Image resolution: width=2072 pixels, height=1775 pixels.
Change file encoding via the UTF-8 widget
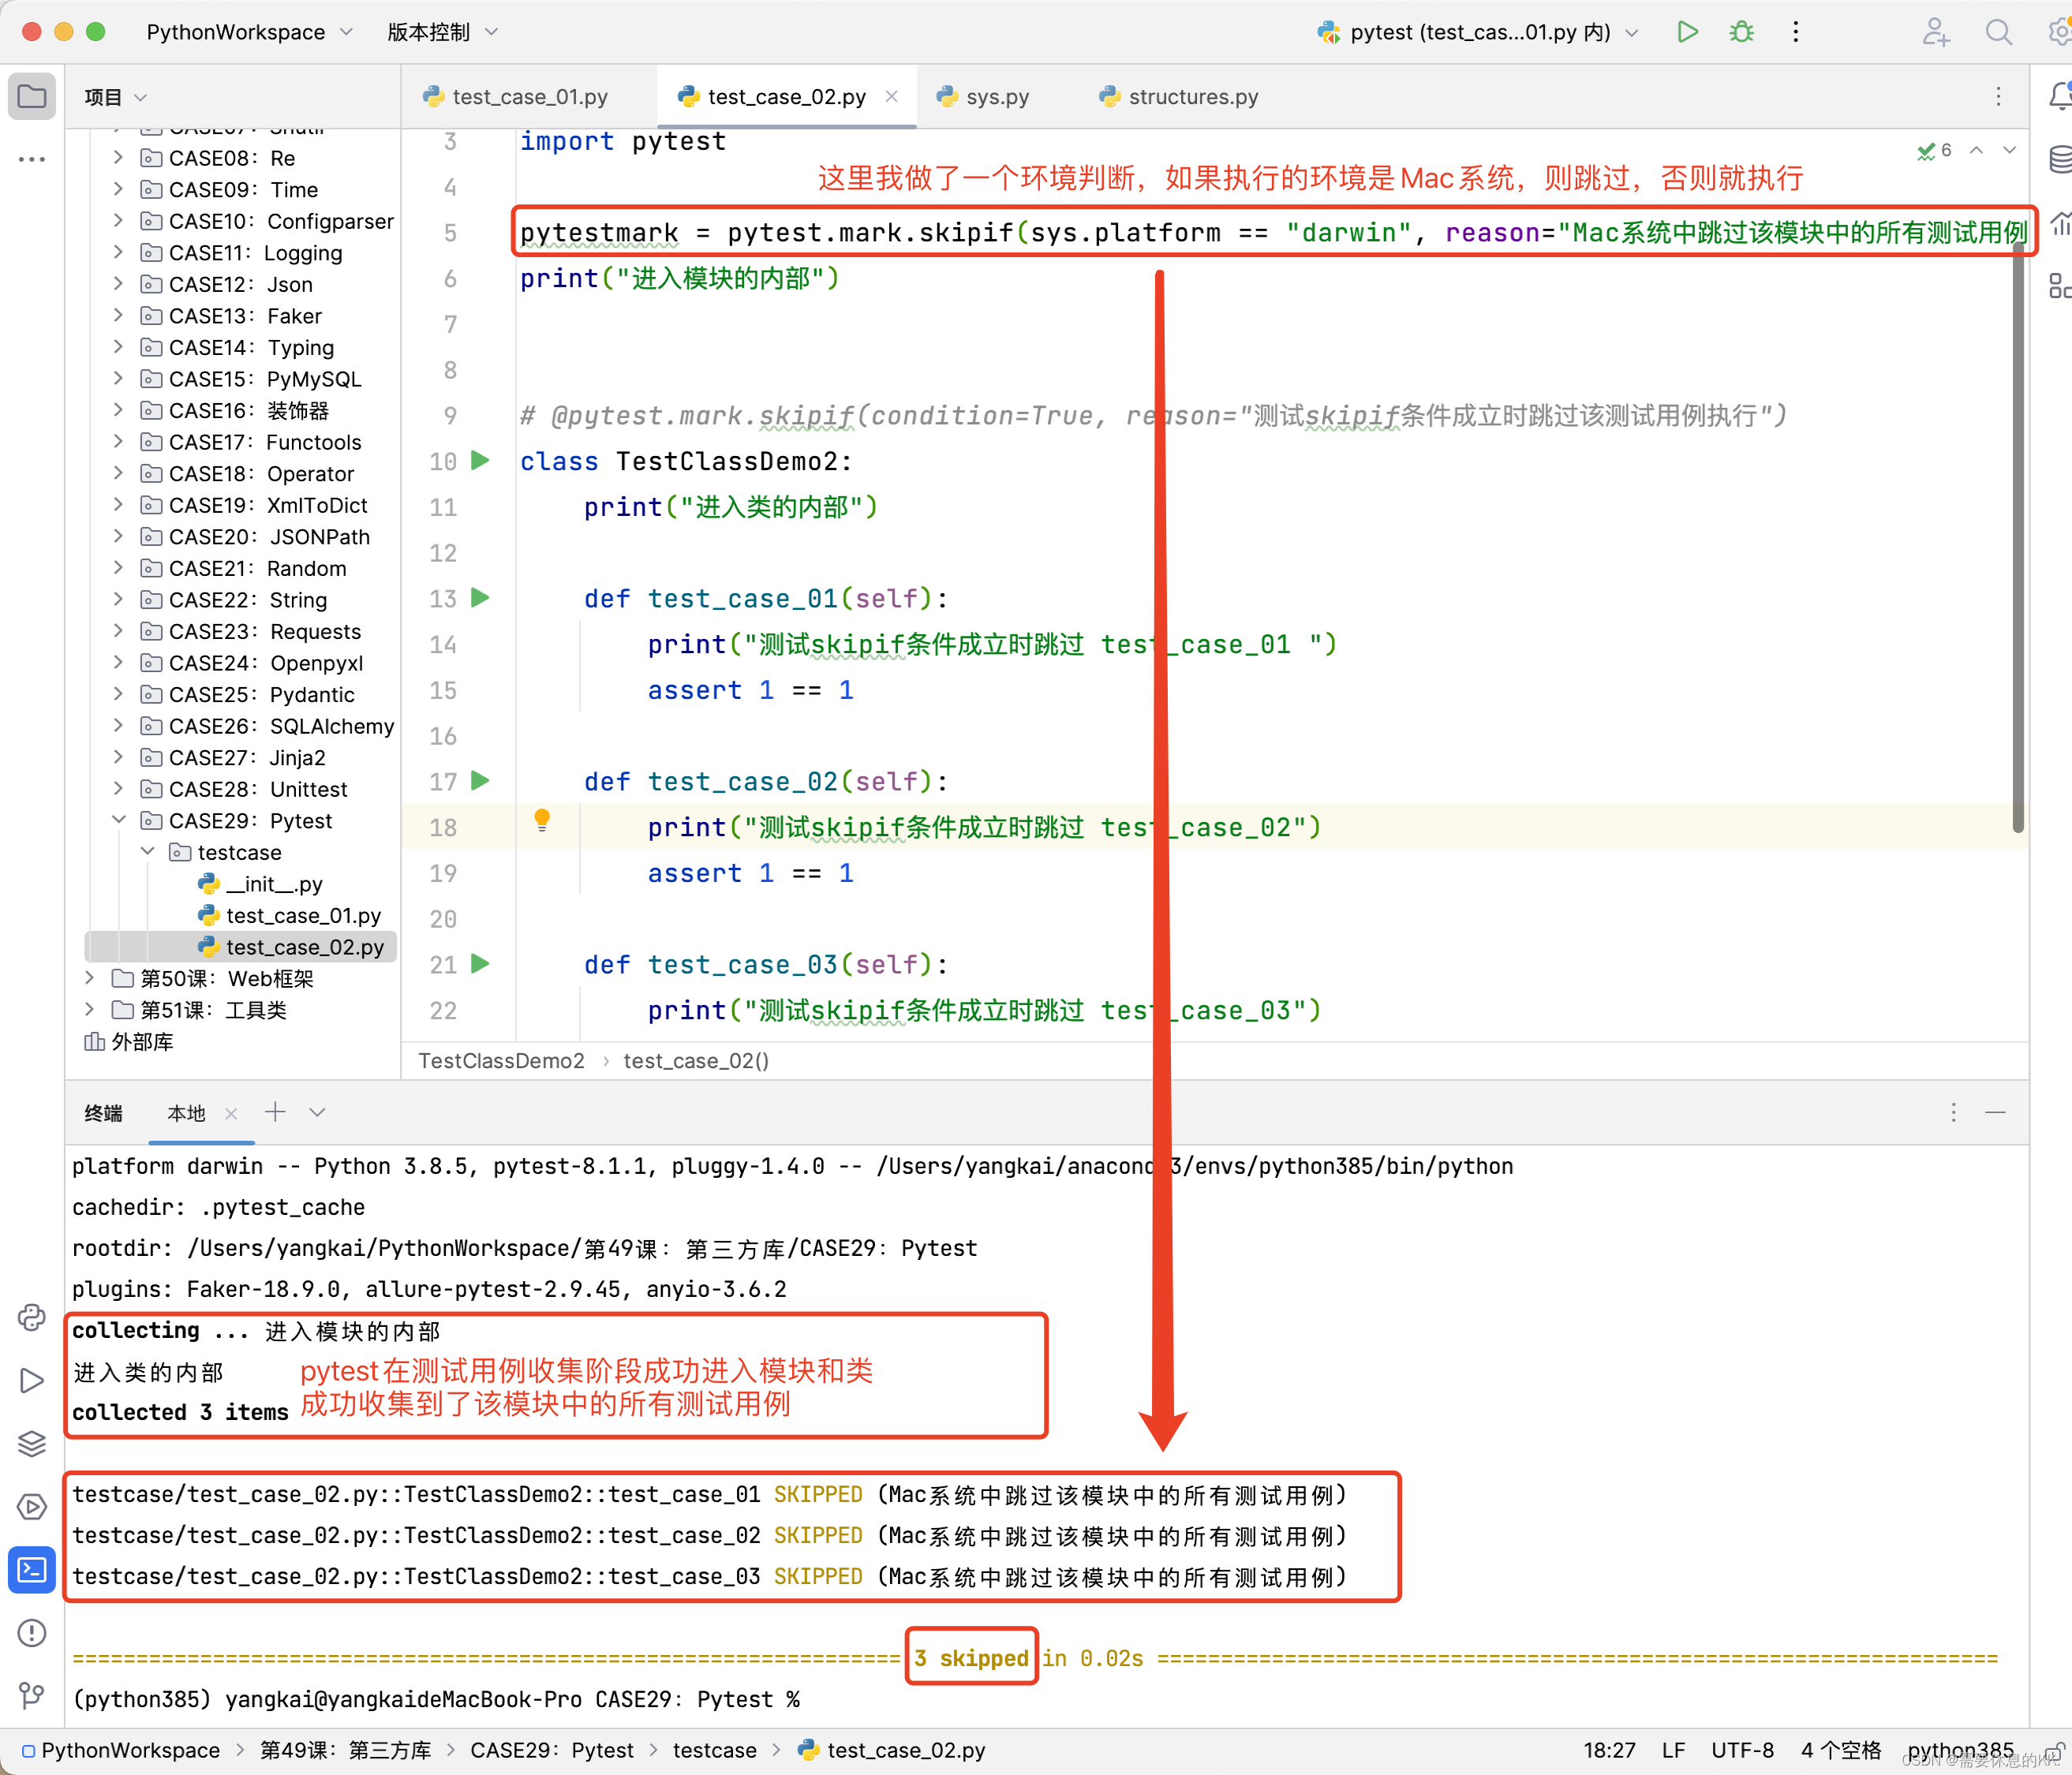(x=1742, y=1750)
